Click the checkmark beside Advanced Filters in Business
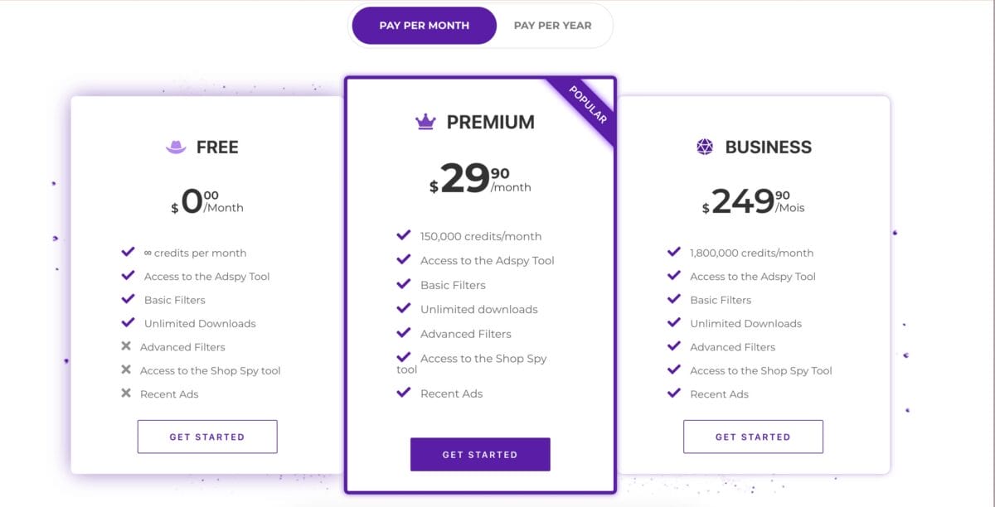 point(674,346)
